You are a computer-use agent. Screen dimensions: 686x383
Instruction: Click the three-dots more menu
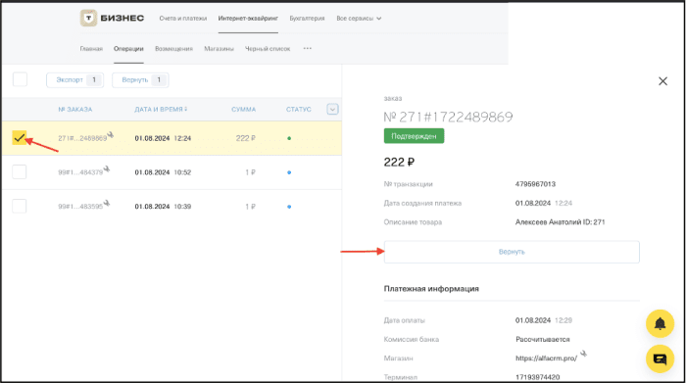click(308, 49)
